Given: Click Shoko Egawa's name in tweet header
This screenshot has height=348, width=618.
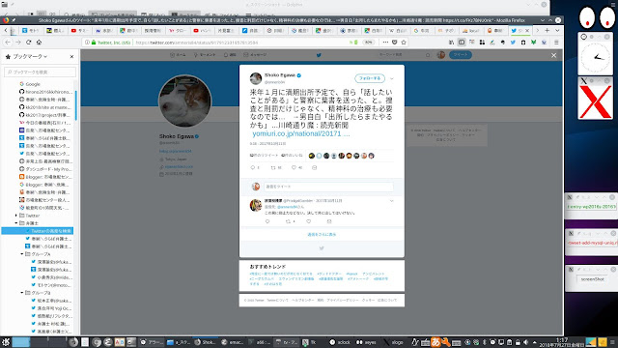Looking at the screenshot, I should pyautogui.click(x=280, y=75).
